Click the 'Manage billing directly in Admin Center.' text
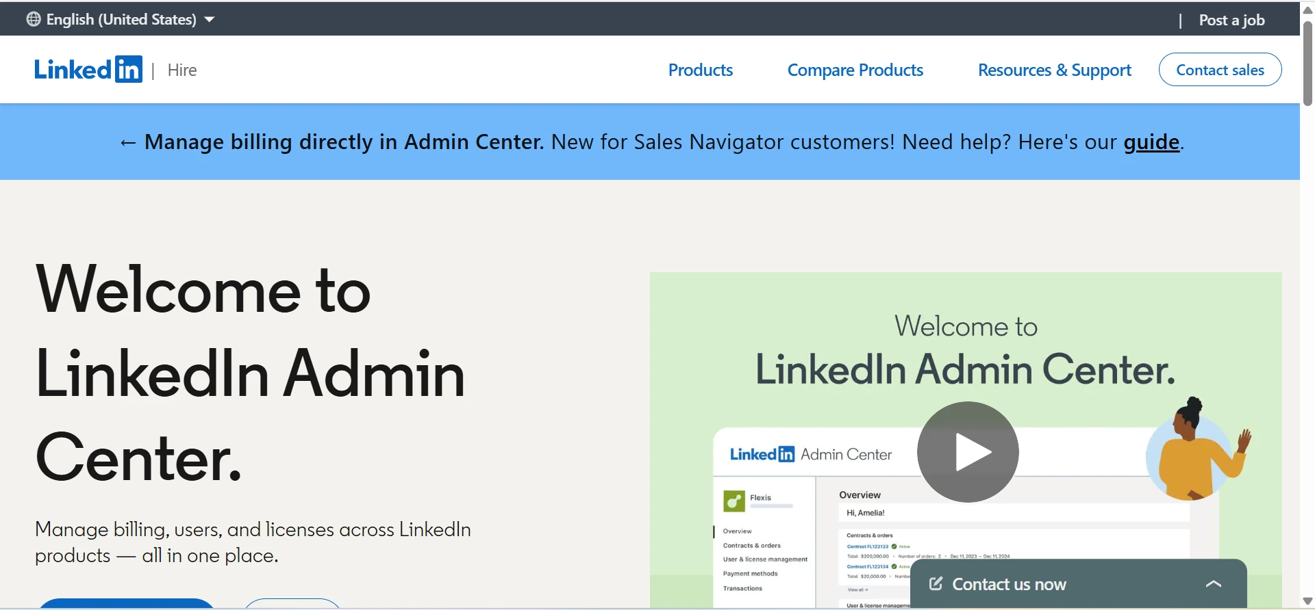 click(344, 142)
